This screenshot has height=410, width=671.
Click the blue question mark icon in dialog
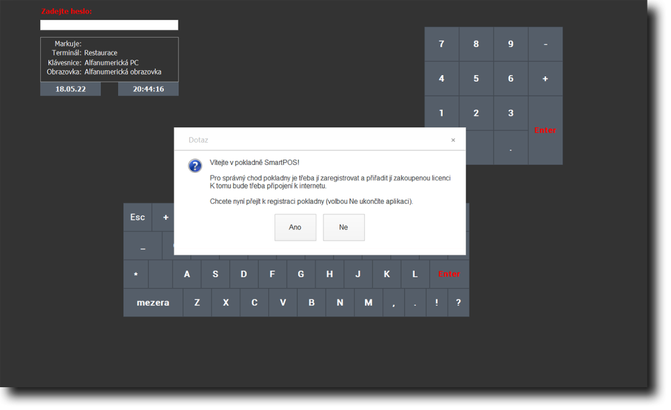click(195, 165)
